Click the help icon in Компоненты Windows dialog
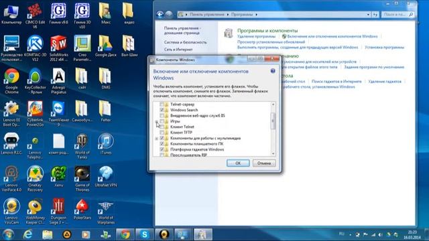 (273, 71)
